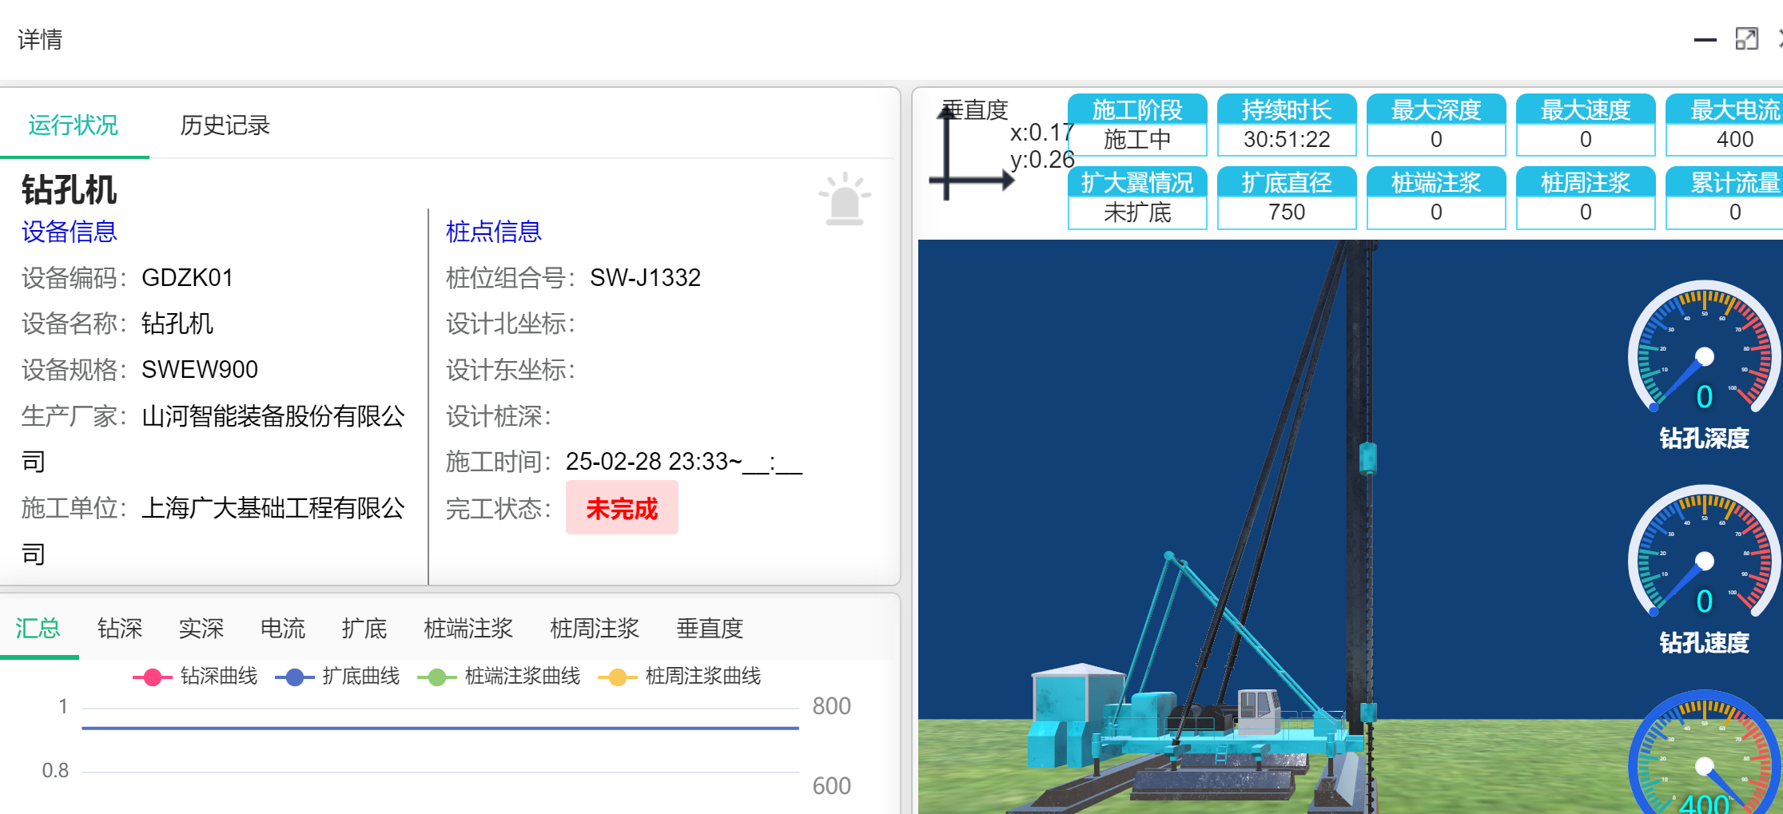Viewport: 1783px width, 814px height.
Task: Switch to the 历史记录 tab
Action: pos(225,125)
